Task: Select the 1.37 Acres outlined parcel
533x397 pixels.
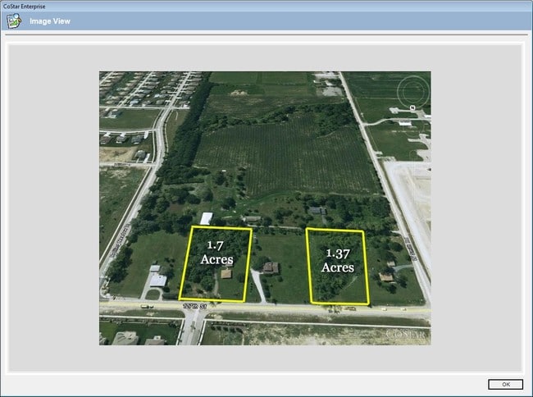Action: point(338,267)
